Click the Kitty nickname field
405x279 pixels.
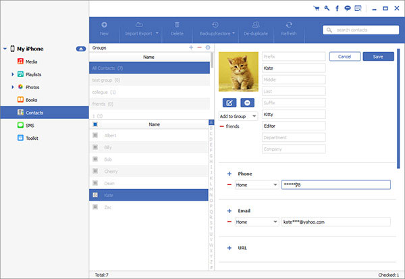294,114
